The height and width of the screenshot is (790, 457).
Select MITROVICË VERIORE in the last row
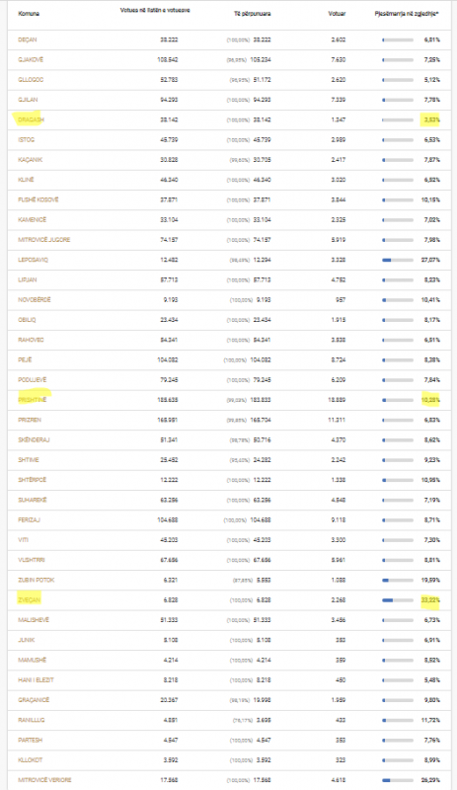click(44, 780)
